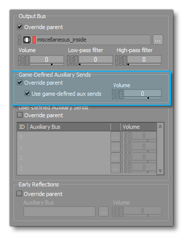Click the scroll up arrow in aux sends list
Viewport: 183px width, 236px height.
tap(160, 126)
